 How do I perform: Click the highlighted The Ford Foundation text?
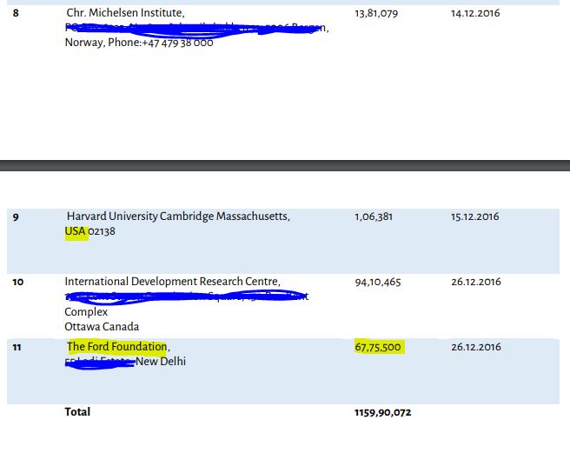[117, 347]
